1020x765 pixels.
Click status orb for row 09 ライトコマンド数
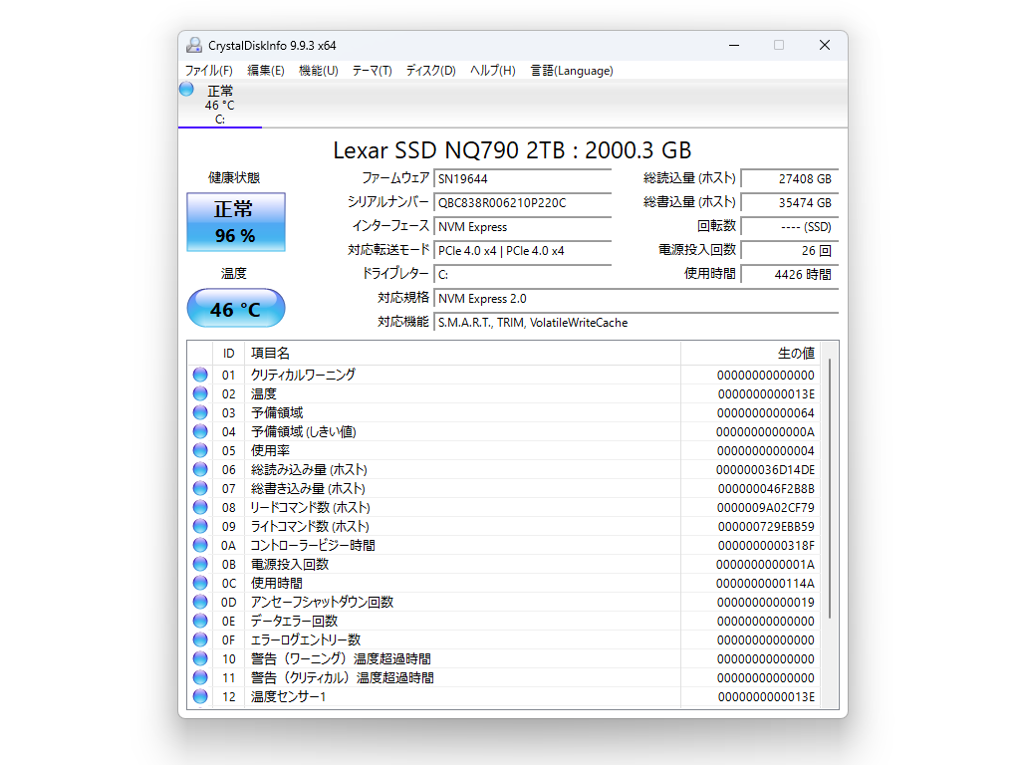(200, 526)
